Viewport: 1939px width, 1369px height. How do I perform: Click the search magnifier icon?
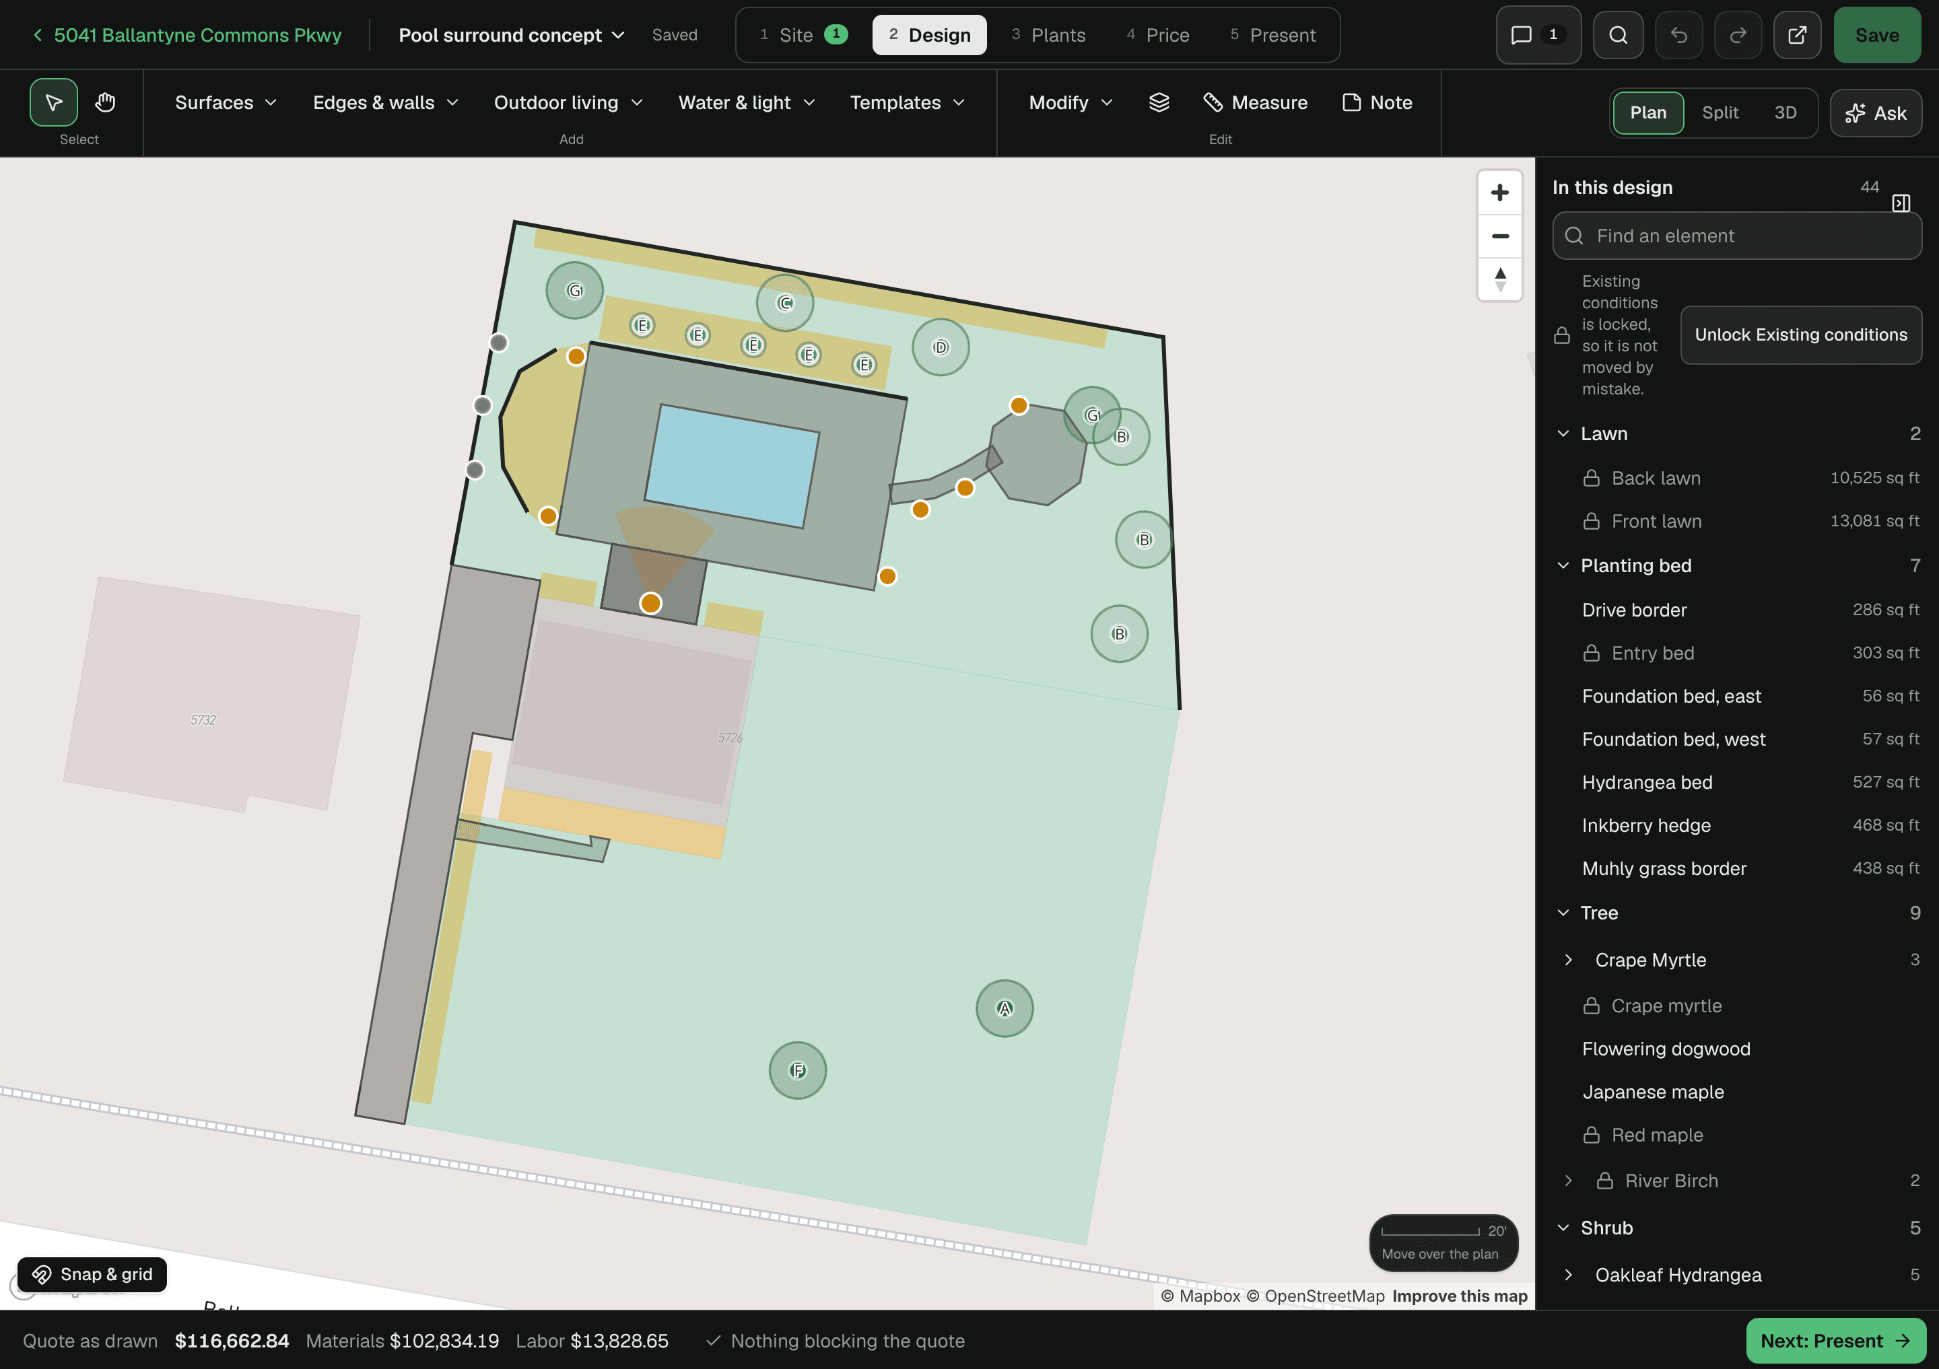click(x=1617, y=34)
